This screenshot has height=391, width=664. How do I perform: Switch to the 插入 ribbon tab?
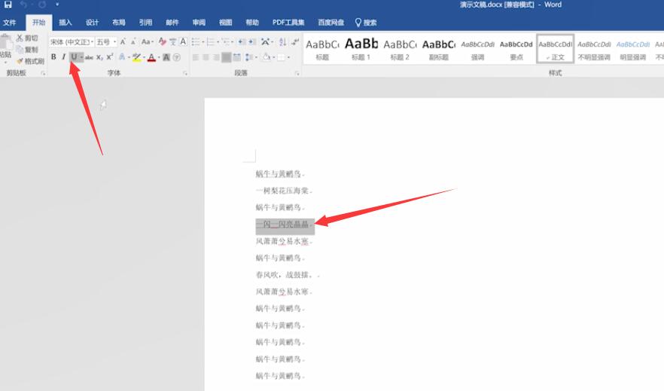tap(65, 23)
